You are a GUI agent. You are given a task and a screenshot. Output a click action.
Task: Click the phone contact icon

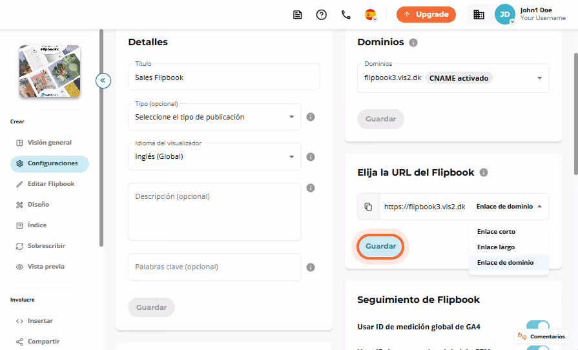346,15
